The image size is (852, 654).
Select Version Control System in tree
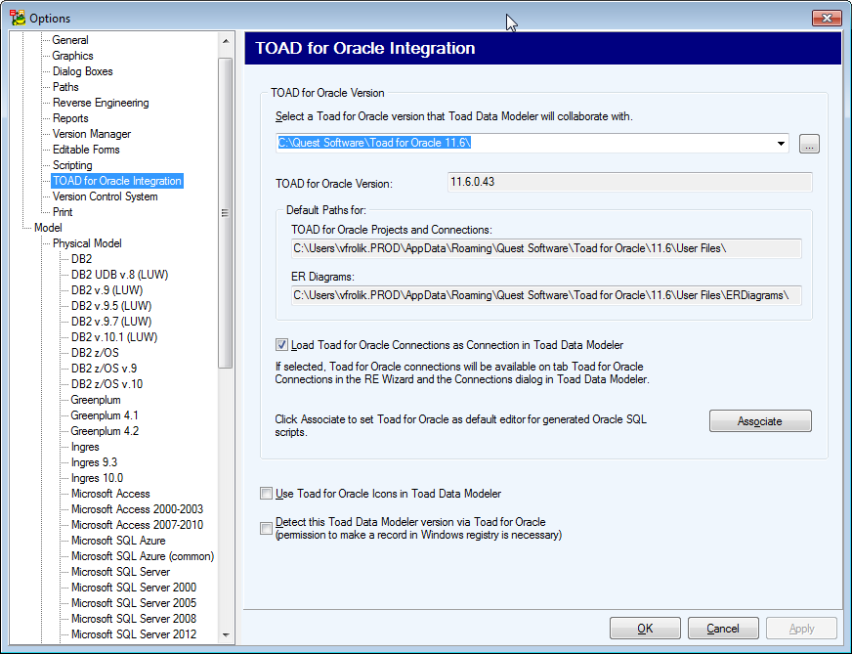(x=105, y=196)
